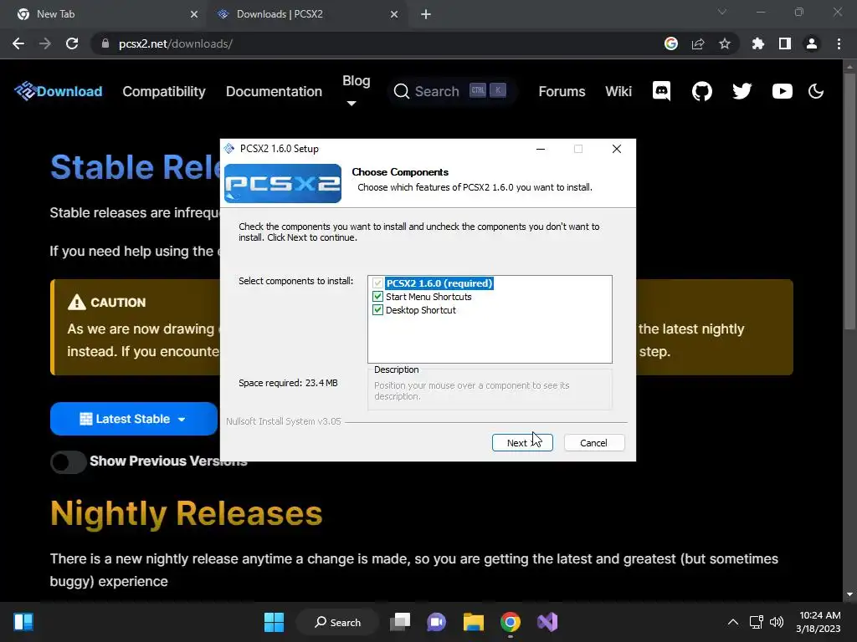Click the Next button in PCSX2 setup
The width and height of the screenshot is (857, 642).
522,443
